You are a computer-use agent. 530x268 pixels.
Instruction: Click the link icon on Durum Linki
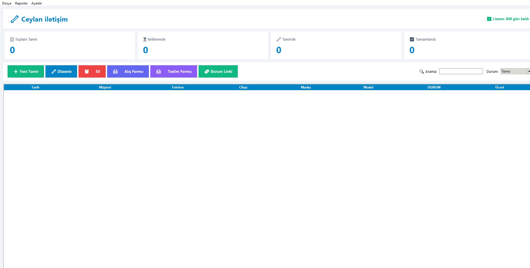click(207, 72)
